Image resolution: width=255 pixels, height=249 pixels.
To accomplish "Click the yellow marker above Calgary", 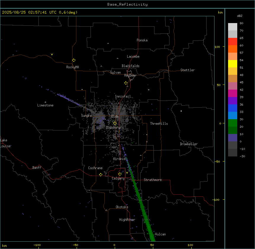I will coord(120,174).
